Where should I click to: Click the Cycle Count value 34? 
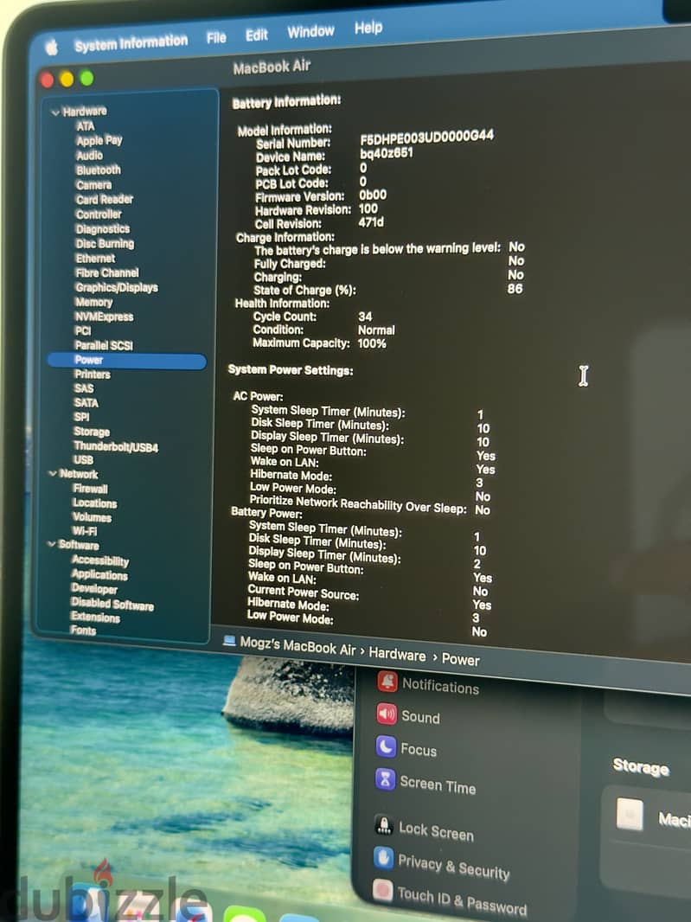[365, 317]
